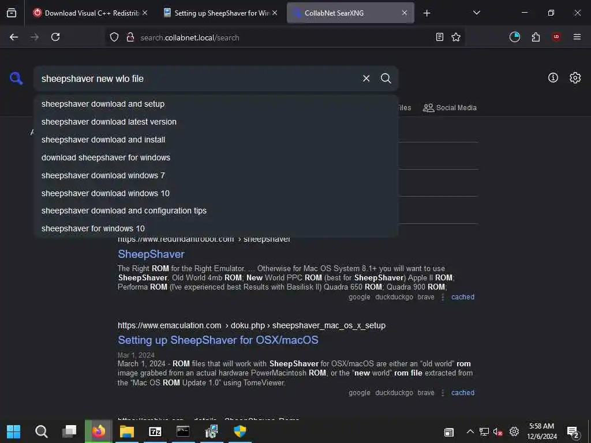The image size is (591, 443).
Task: Show hidden system tray icons
Action: 470,431
